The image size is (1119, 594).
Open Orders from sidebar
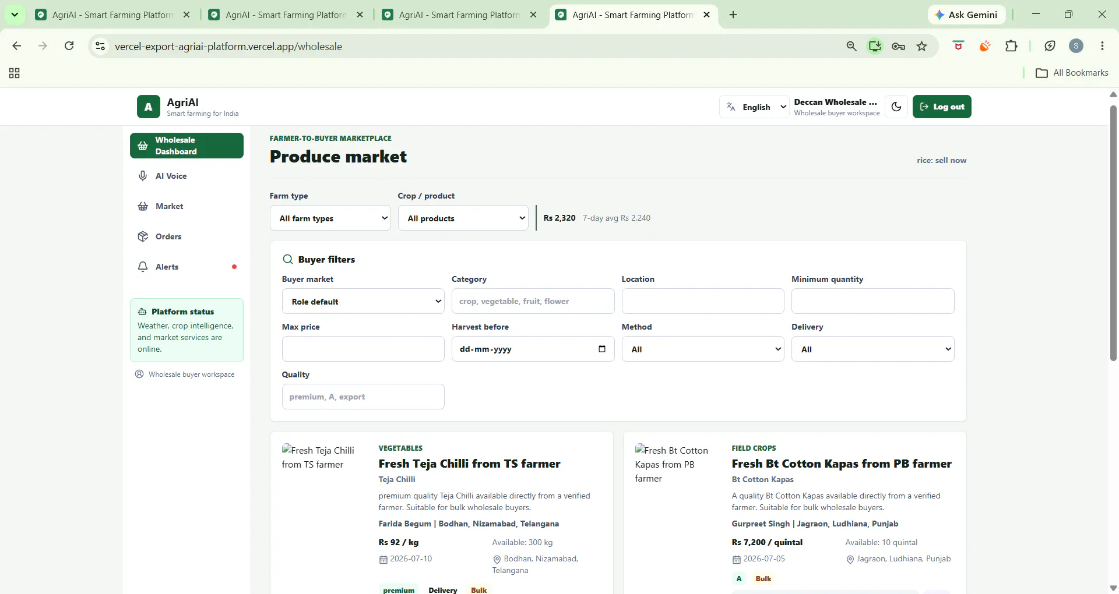pyautogui.click(x=186, y=236)
